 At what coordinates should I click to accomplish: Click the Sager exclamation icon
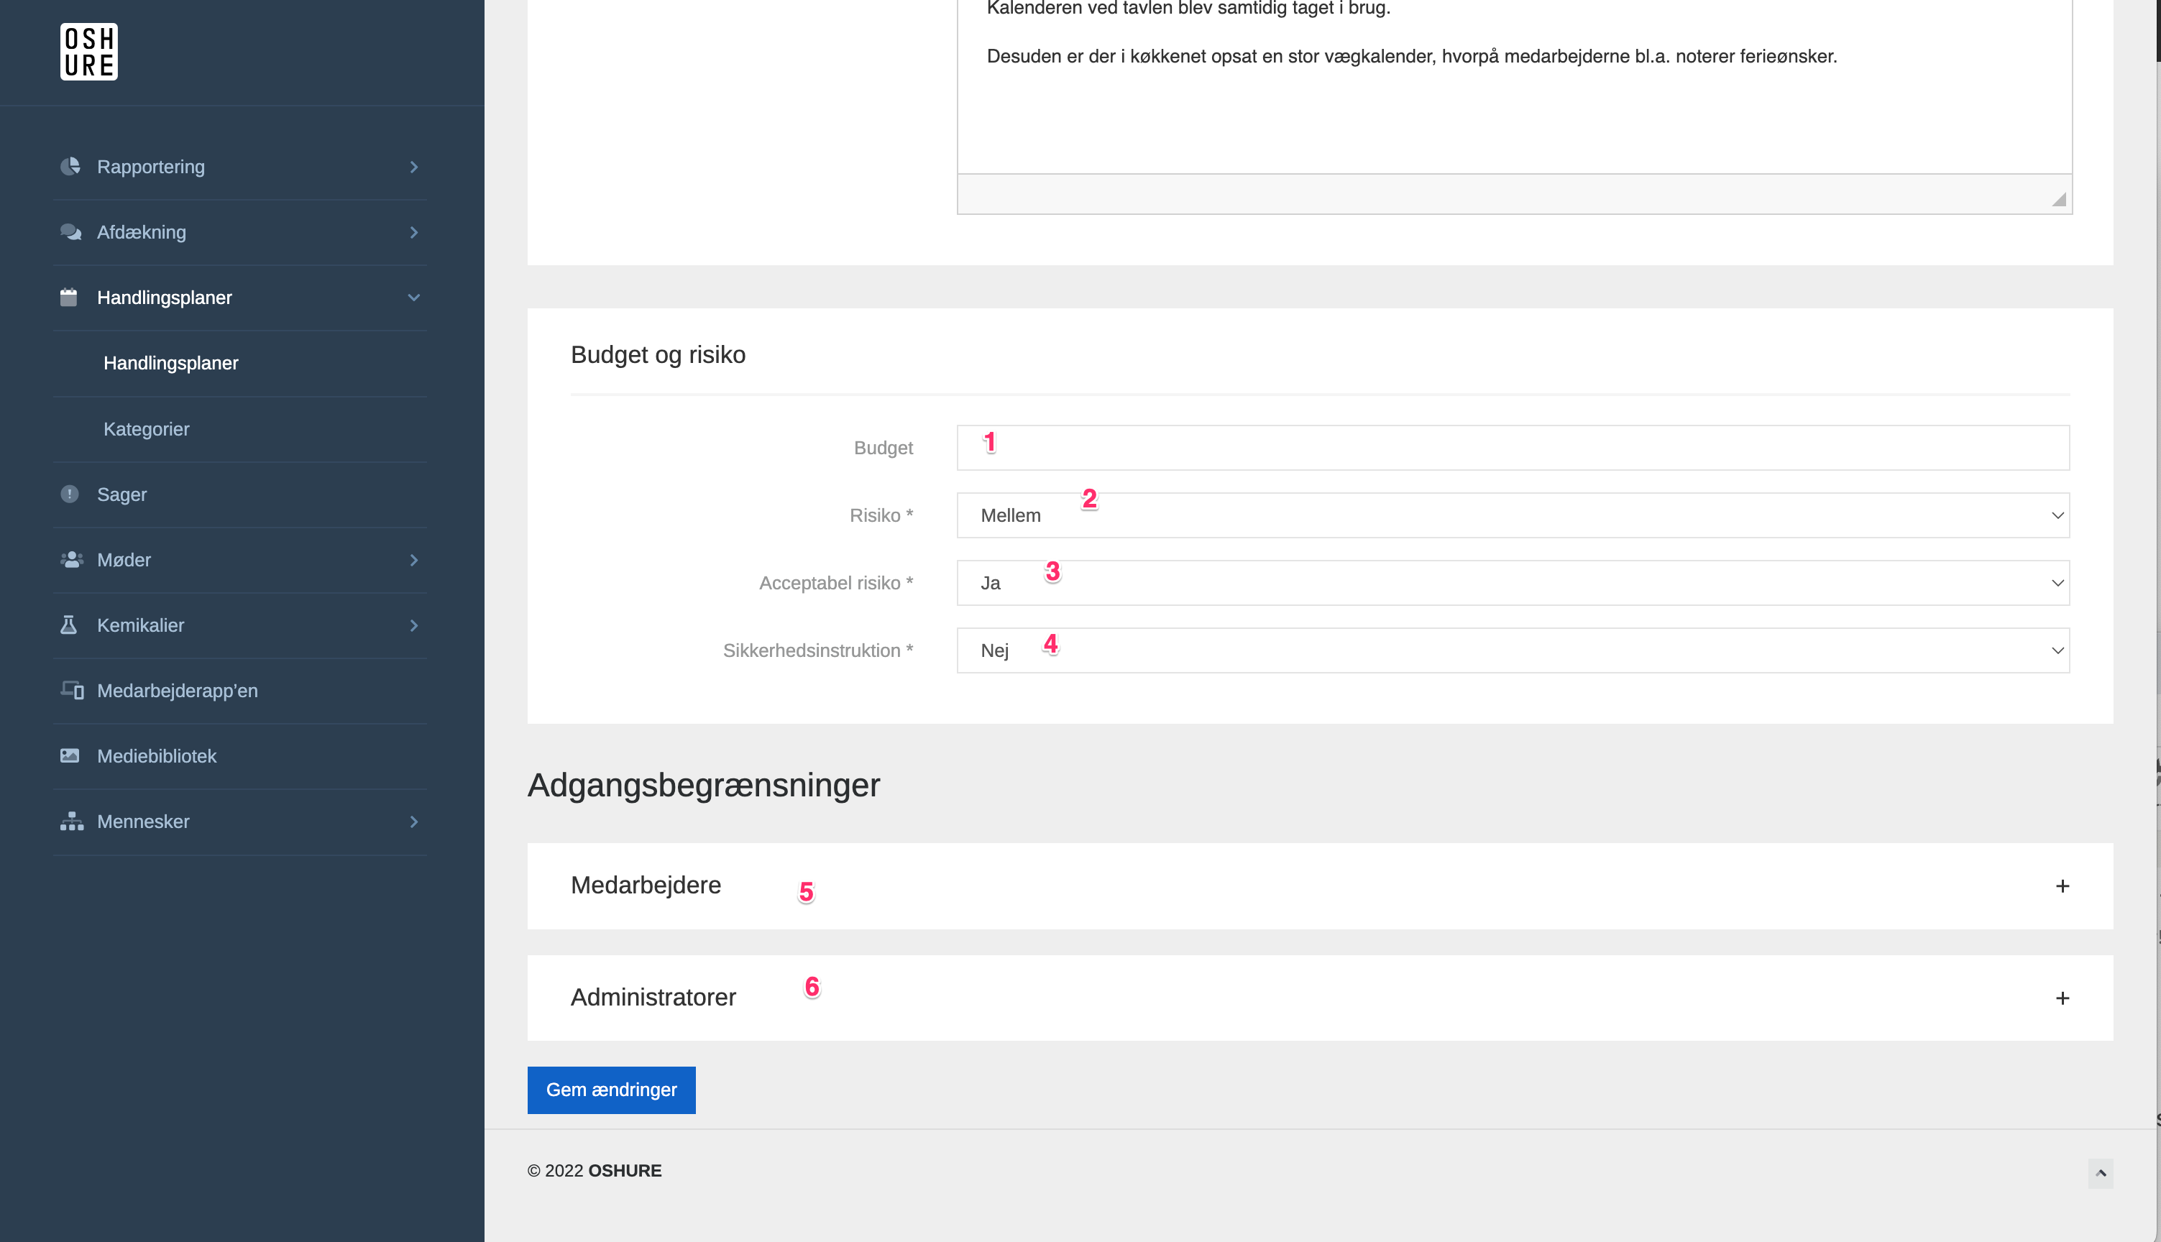coord(70,494)
